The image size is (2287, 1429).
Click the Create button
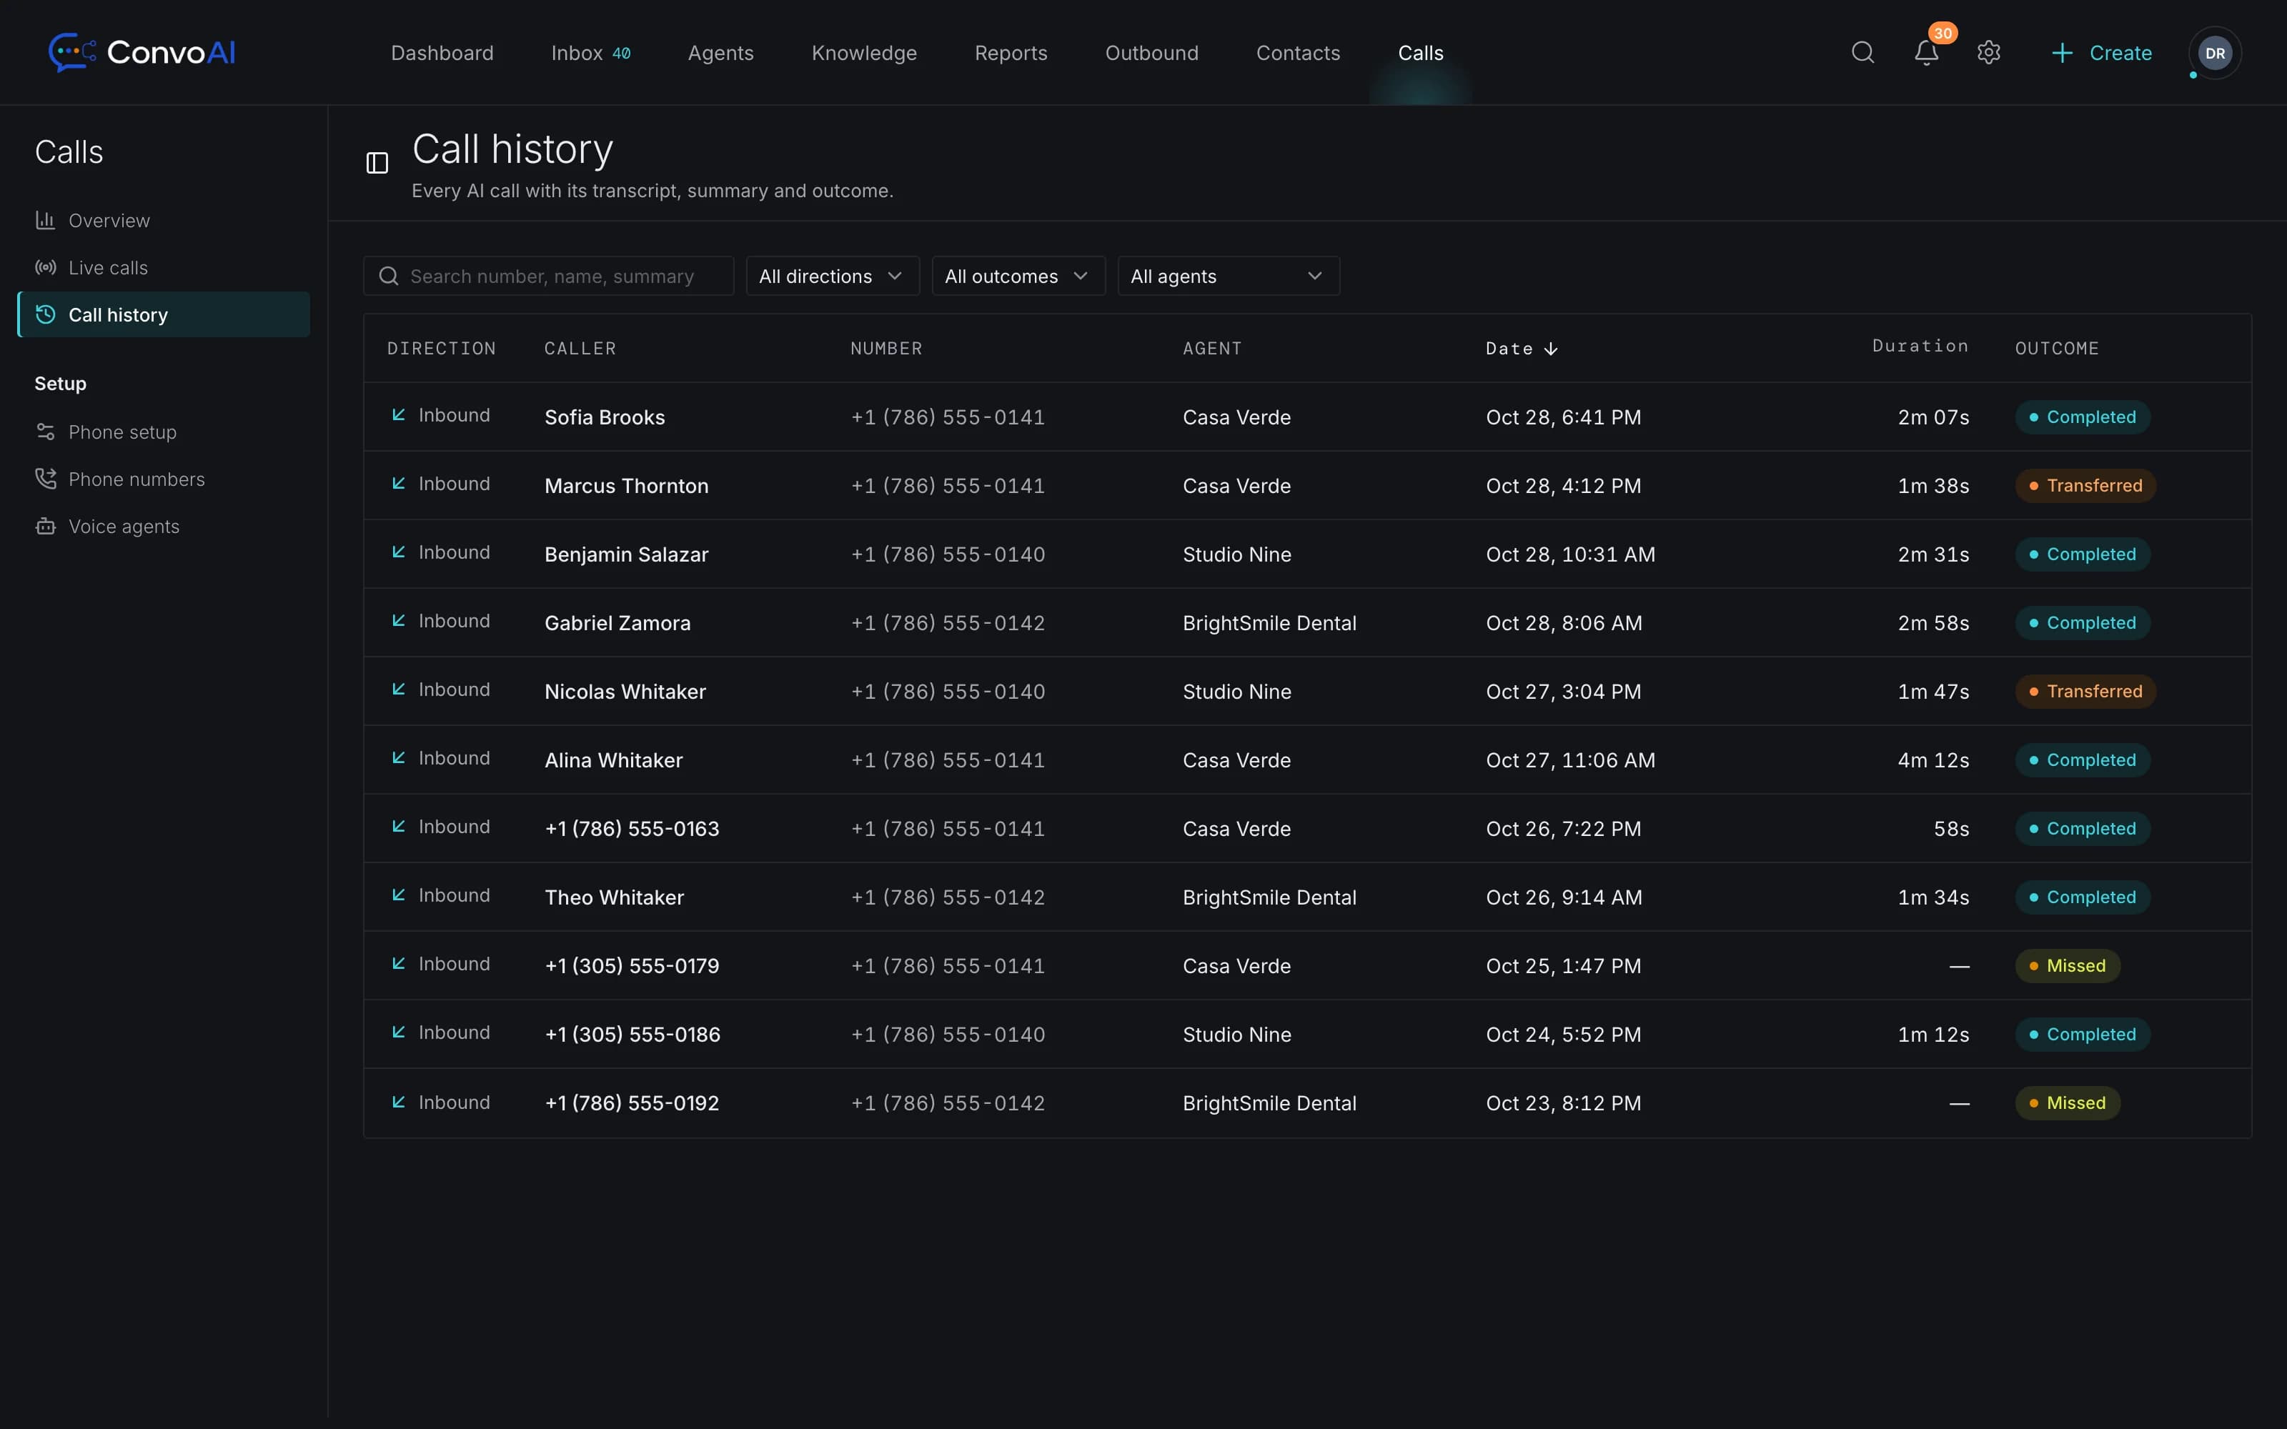point(2102,53)
